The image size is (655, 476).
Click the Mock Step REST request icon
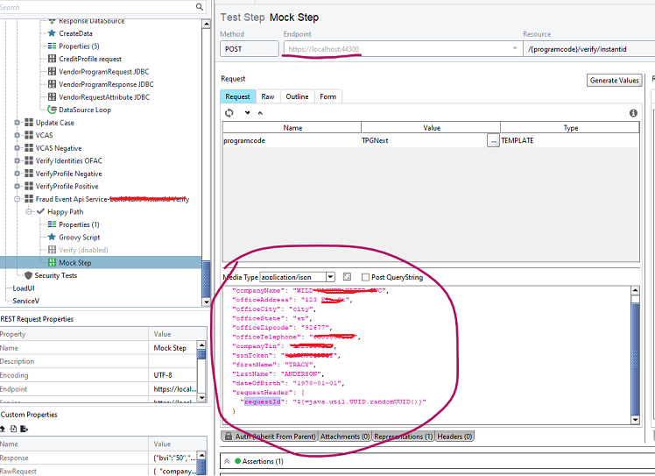point(52,263)
